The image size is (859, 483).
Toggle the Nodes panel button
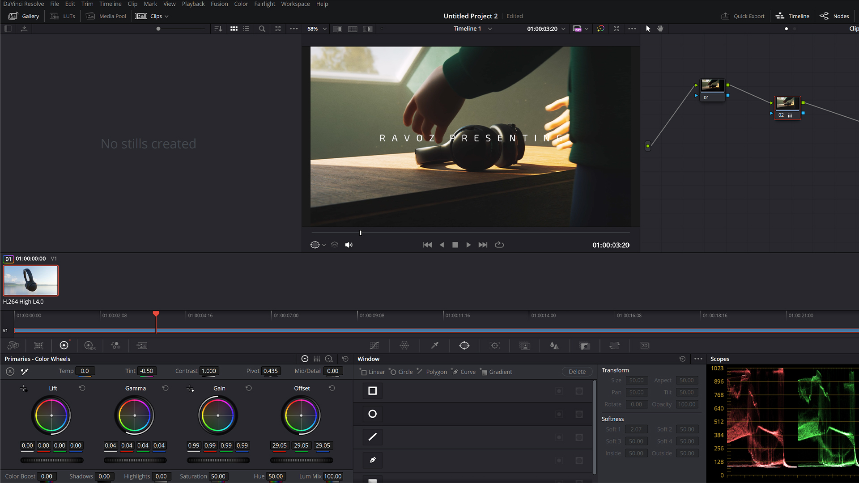[x=834, y=16]
